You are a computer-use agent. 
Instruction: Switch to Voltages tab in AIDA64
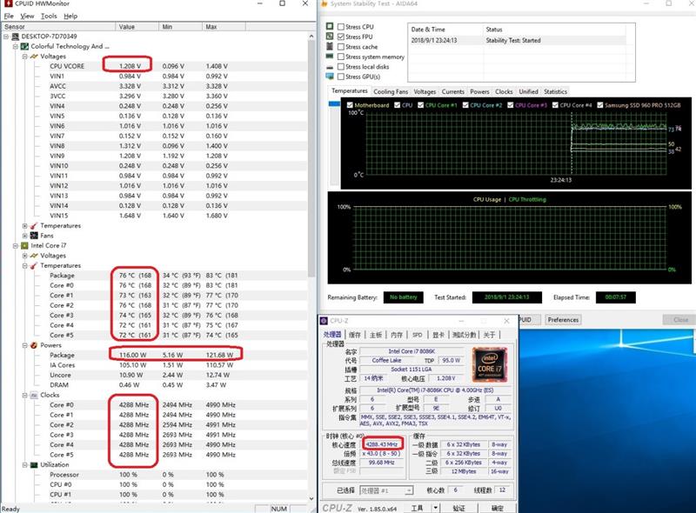[425, 91]
